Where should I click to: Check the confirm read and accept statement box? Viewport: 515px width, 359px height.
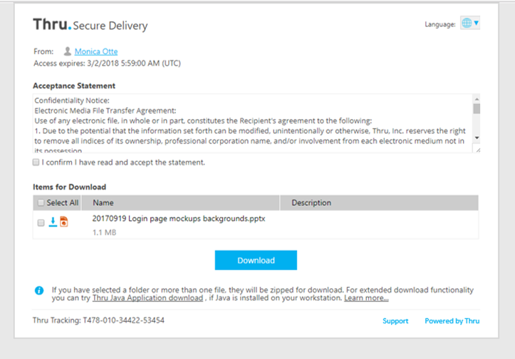coord(36,162)
